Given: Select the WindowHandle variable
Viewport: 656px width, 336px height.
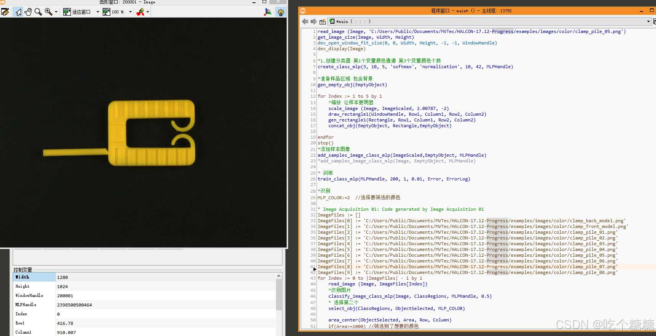Looking at the screenshot, I should [x=29, y=295].
